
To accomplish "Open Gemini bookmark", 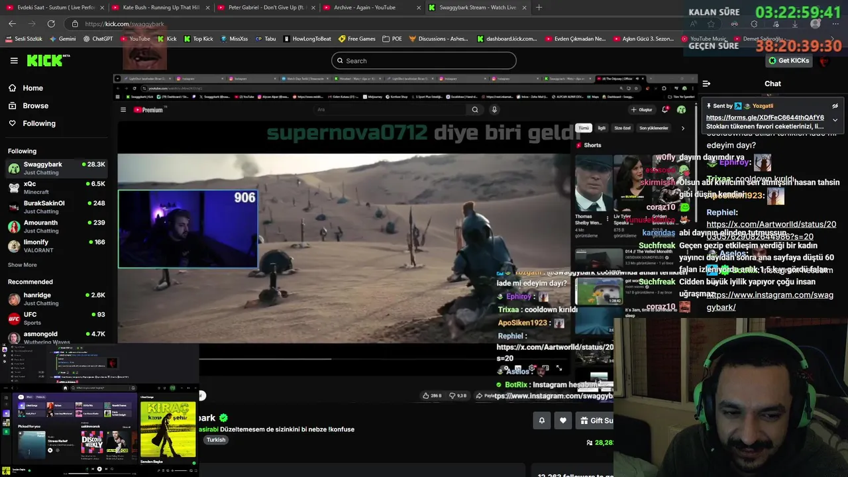I will pyautogui.click(x=62, y=39).
